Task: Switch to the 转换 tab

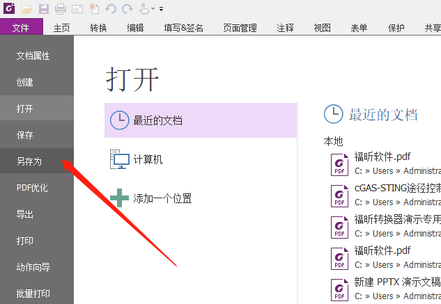Action: [98, 28]
